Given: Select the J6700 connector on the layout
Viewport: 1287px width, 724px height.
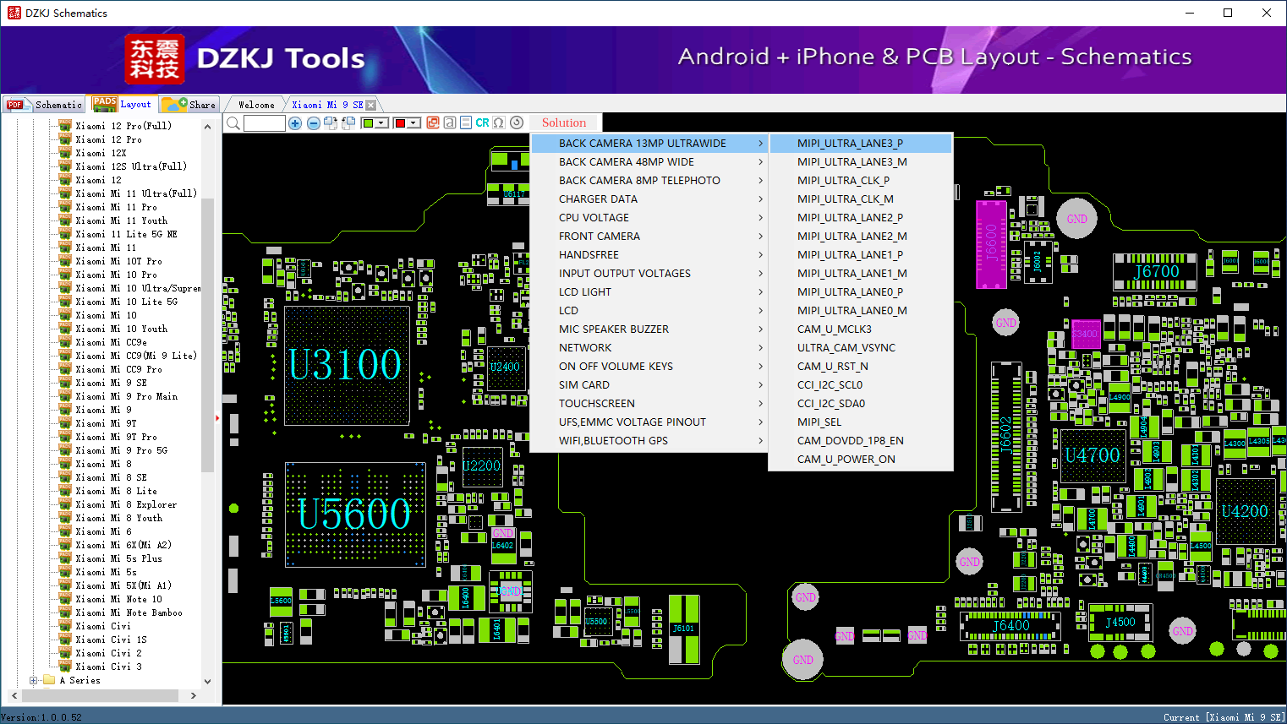Looking at the screenshot, I should click(1156, 271).
